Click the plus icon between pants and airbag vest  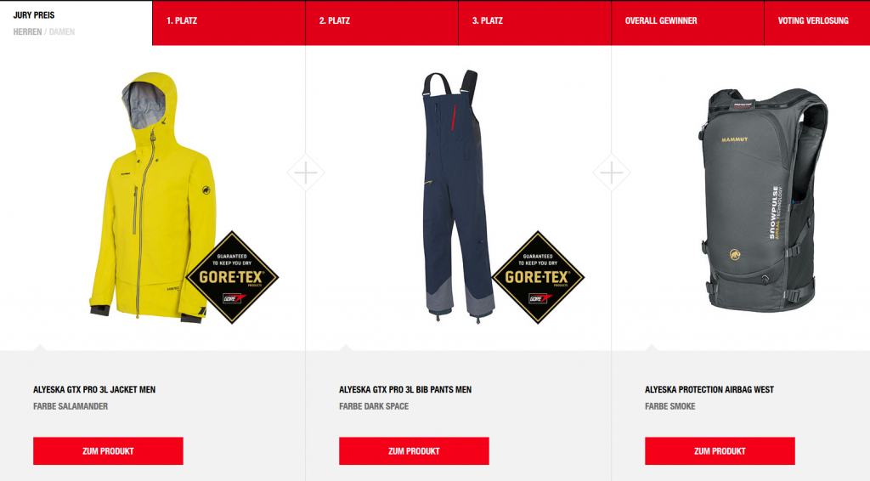pos(612,173)
